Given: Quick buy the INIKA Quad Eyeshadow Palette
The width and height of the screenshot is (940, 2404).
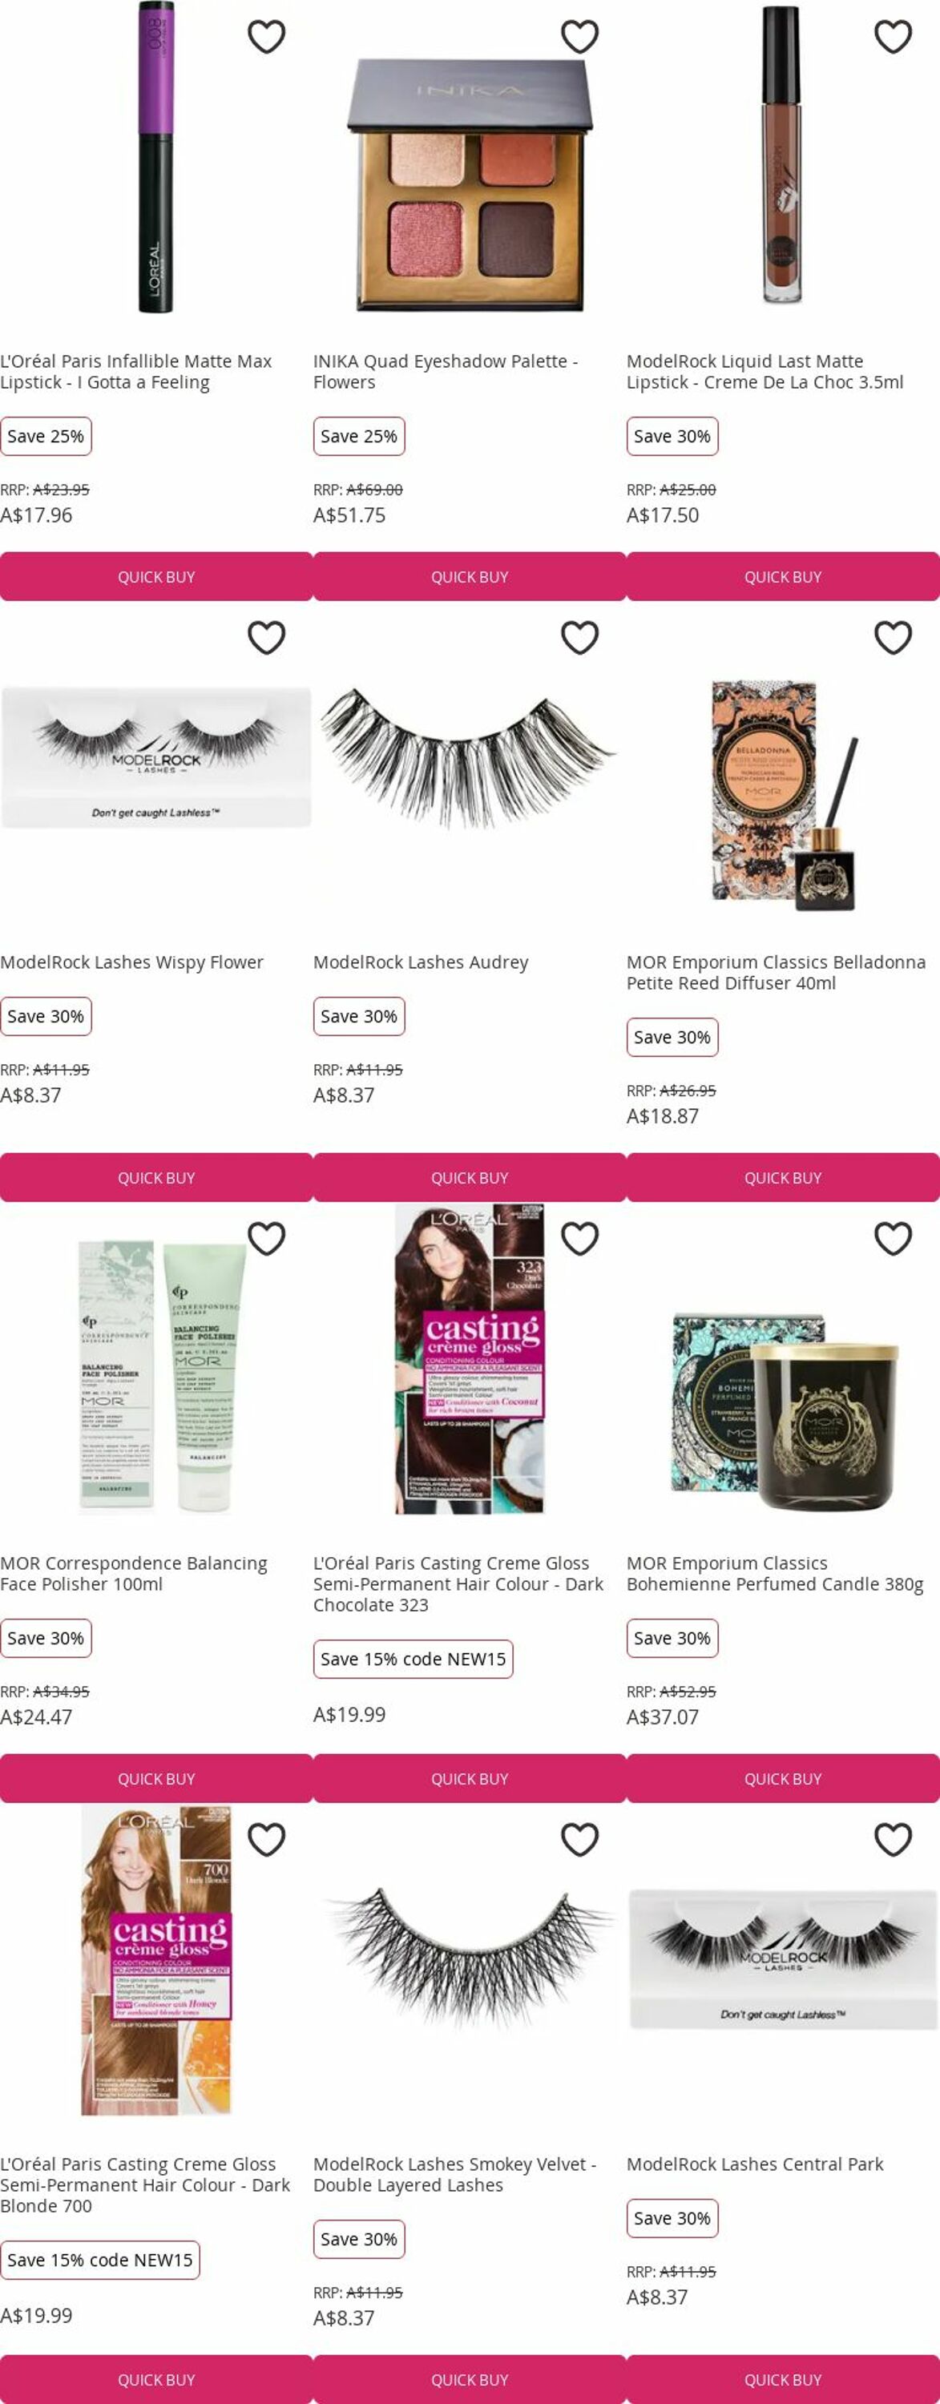Looking at the screenshot, I should coord(470,577).
